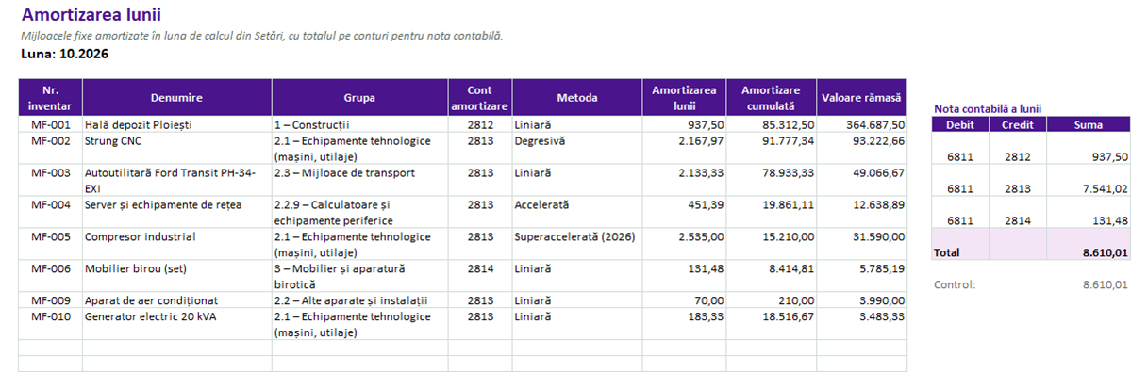This screenshot has height=372, width=1131.
Task: Click the 'Amortizare cumulată' column header
Action: click(x=771, y=98)
